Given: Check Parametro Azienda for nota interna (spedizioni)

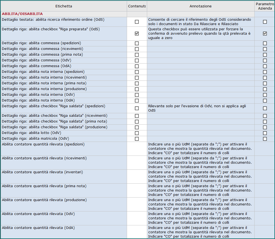Looking at the screenshot, I should pos(265,72).
